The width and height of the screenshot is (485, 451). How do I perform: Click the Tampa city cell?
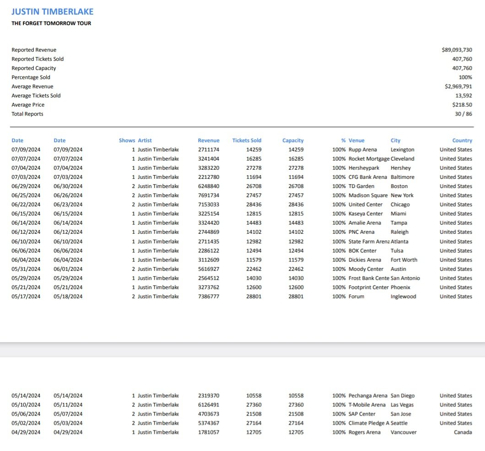[399, 223]
